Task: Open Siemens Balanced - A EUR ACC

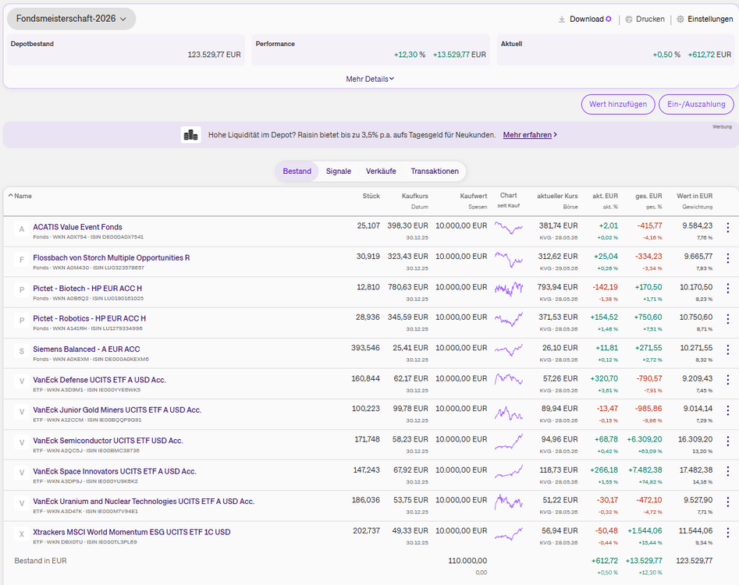Action: point(87,349)
